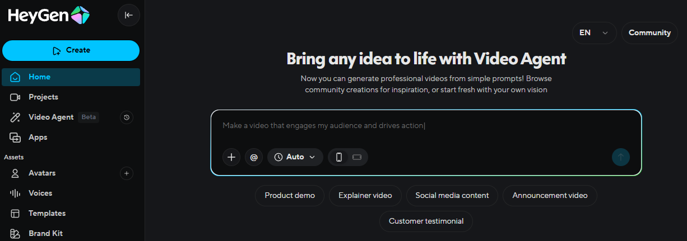Click the Create button
The image size is (687, 241).
pyautogui.click(x=71, y=50)
